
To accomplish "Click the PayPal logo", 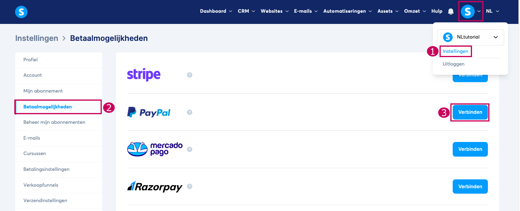I will (149, 112).
